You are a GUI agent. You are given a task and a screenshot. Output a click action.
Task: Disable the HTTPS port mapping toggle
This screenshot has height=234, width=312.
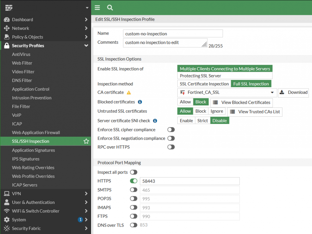pyautogui.click(x=133, y=181)
